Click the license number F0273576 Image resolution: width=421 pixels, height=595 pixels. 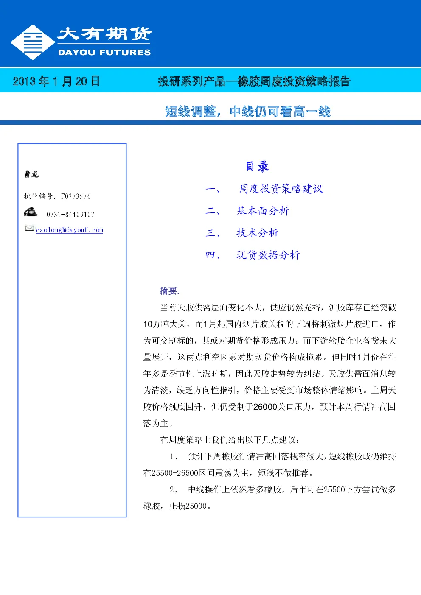click(76, 196)
